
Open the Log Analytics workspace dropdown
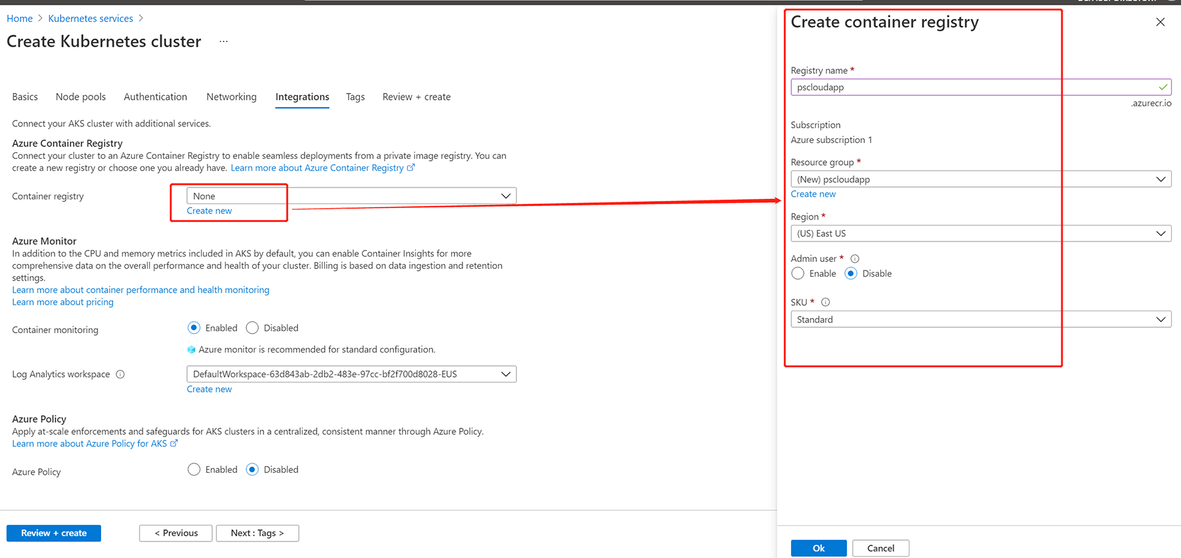point(351,374)
